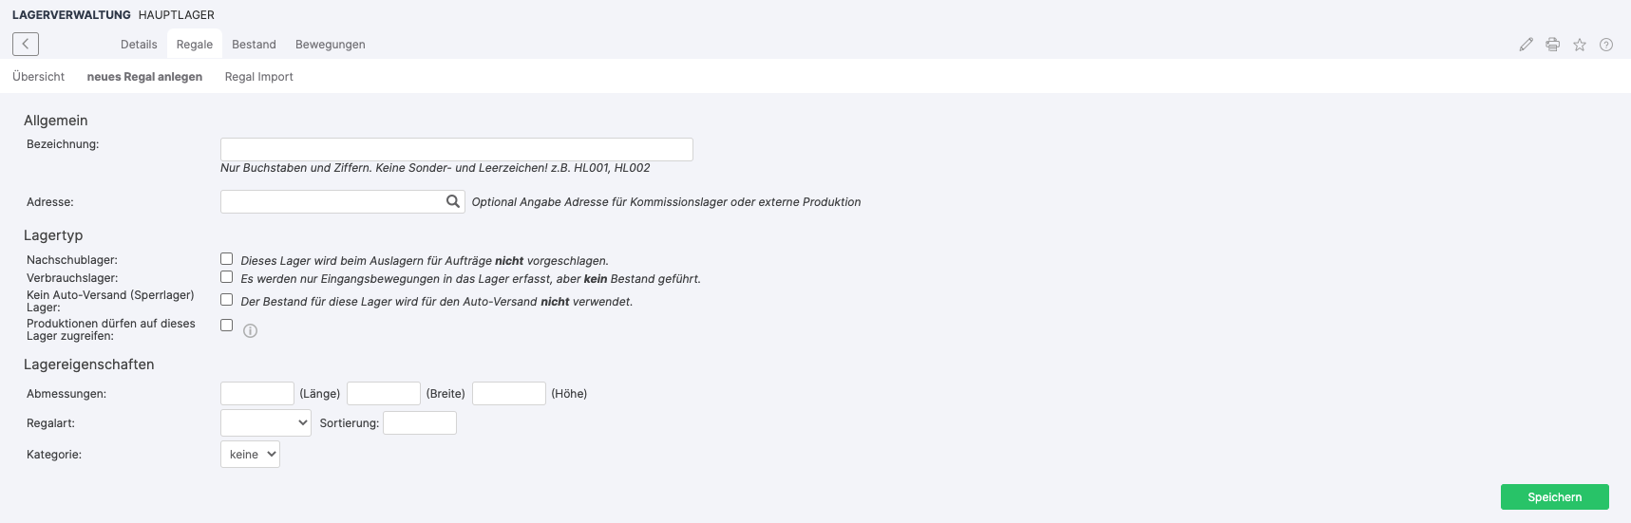Switch to the Bestand tab
This screenshot has height=523, width=1631.
click(x=254, y=45)
